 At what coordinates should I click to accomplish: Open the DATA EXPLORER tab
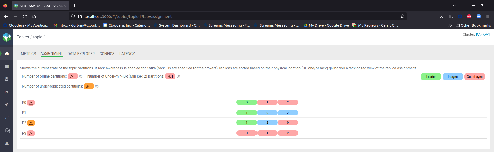[81, 54]
